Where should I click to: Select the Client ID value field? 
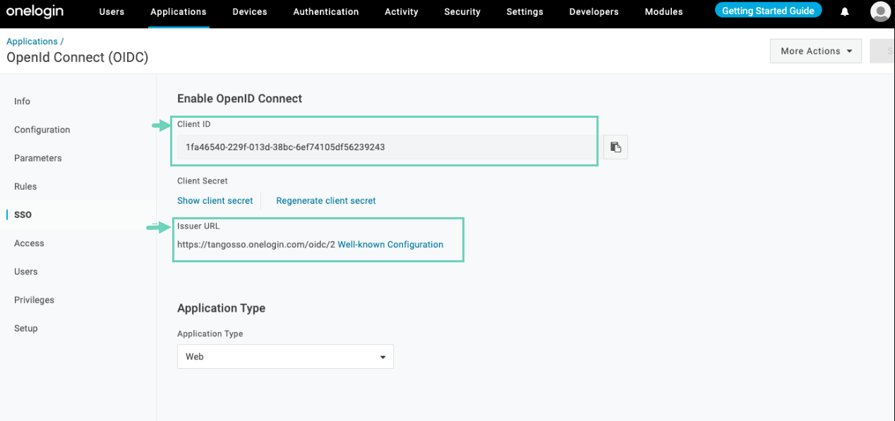click(x=385, y=147)
